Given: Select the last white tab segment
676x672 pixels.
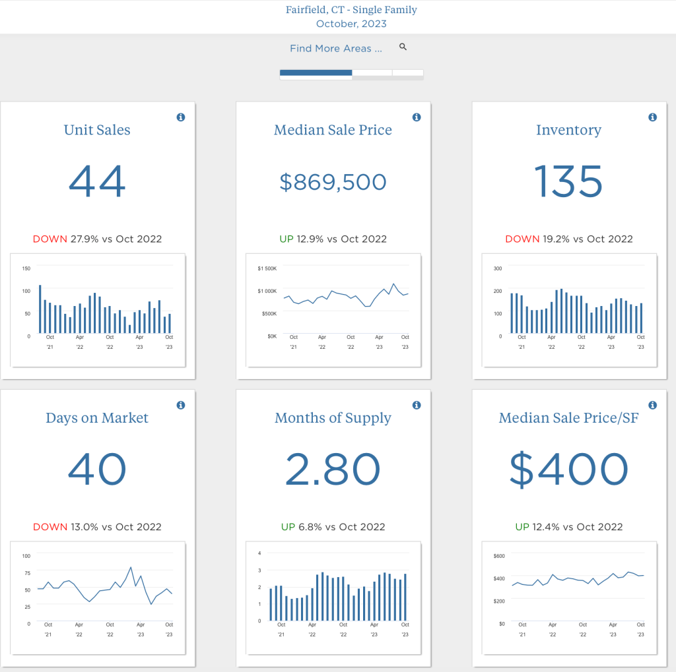Looking at the screenshot, I should [407, 73].
